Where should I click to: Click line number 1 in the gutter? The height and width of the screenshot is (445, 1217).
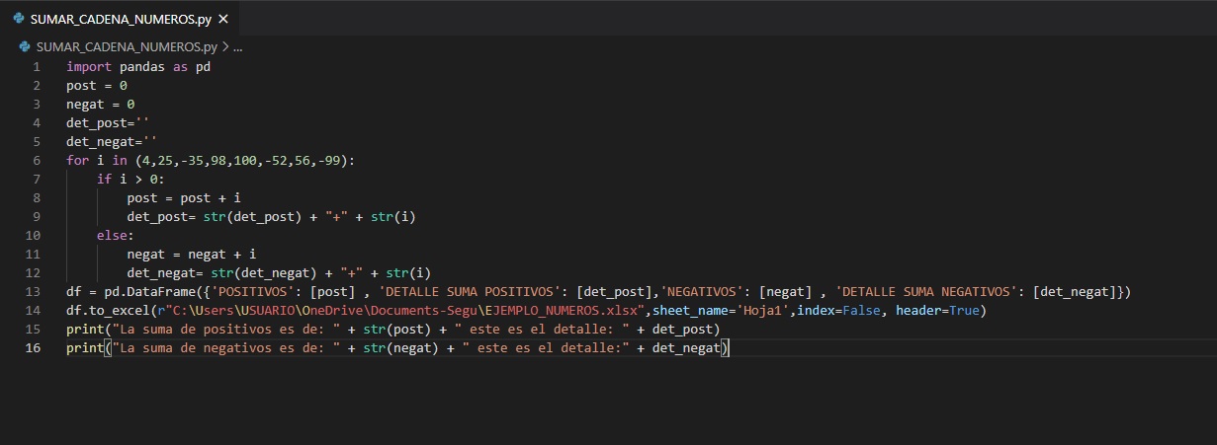[x=37, y=67]
